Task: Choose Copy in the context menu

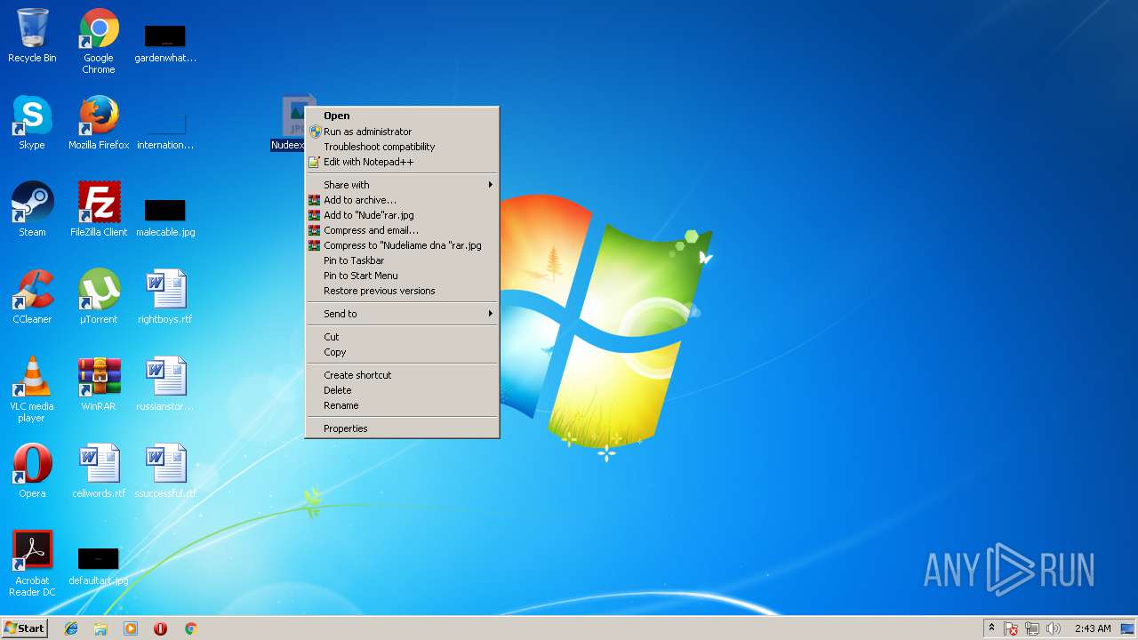Action: tap(402, 352)
